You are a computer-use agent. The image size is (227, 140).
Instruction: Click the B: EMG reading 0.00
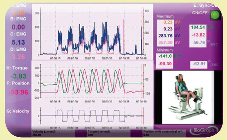coord(18,27)
